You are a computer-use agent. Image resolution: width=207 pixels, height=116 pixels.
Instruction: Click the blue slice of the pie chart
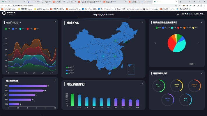click(x=182, y=39)
